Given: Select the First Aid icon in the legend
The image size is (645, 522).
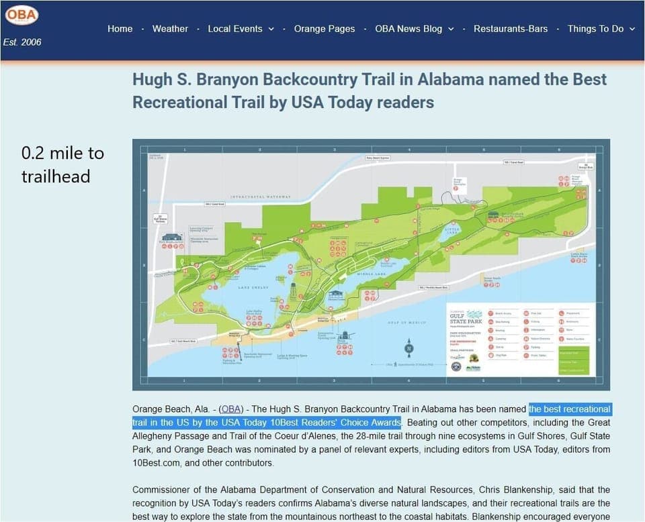Looking at the screenshot, I should click(x=526, y=313).
